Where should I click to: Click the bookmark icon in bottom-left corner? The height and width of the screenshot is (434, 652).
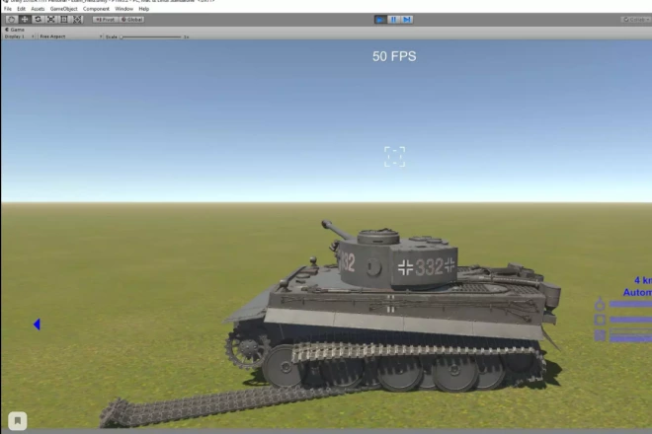(16, 421)
